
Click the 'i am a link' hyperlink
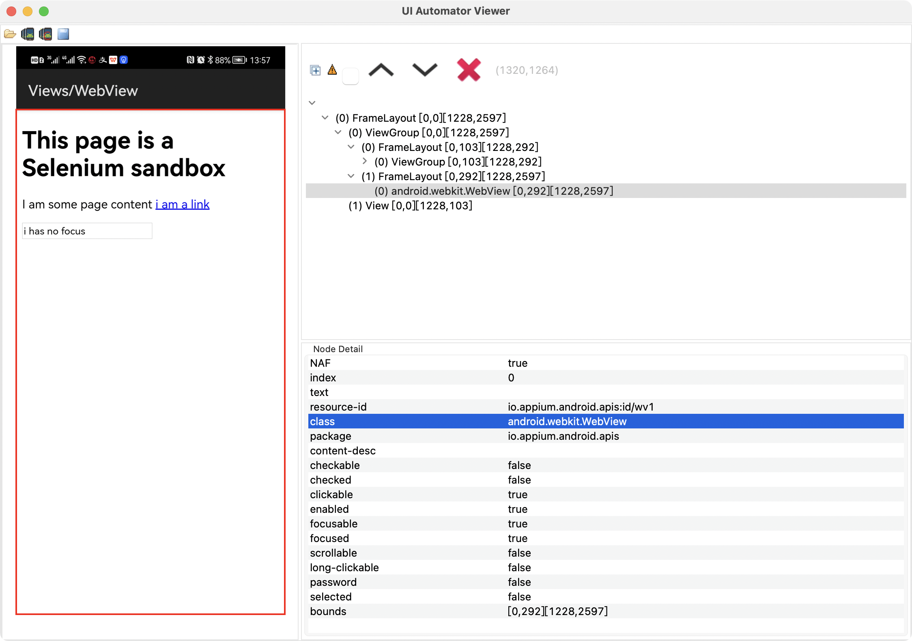182,204
